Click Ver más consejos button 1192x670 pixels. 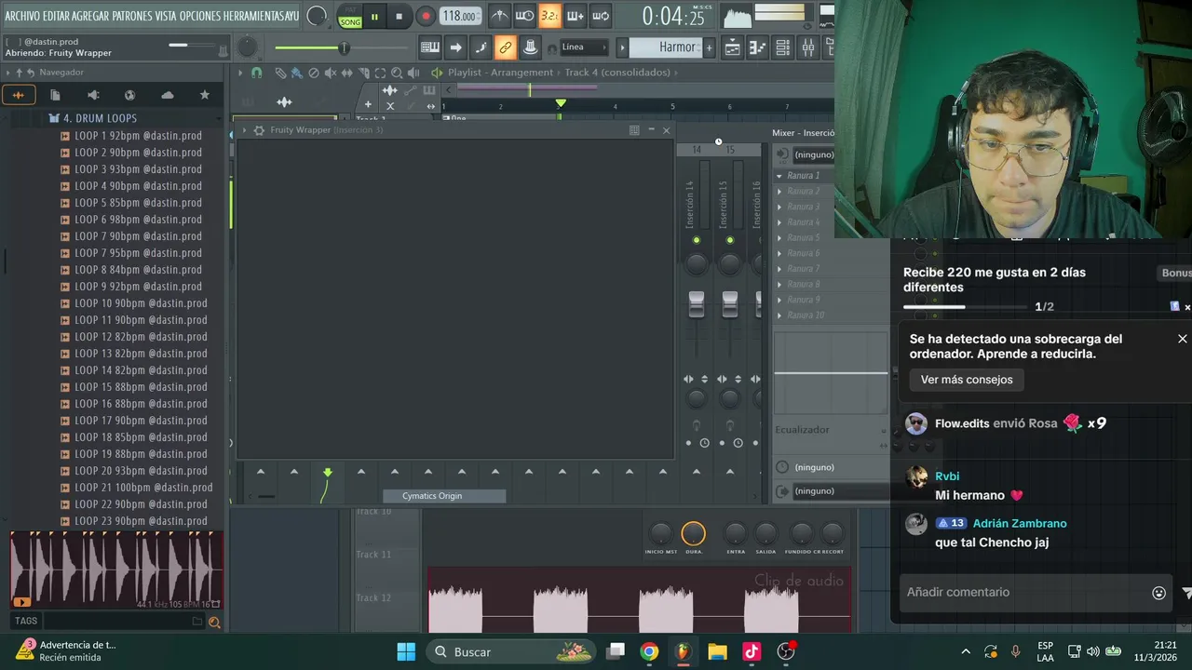pyautogui.click(x=967, y=380)
